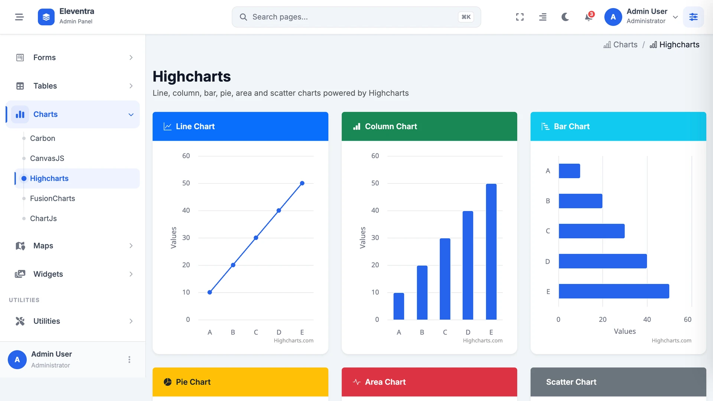Click the Pie Chart header icon
Image resolution: width=713 pixels, height=401 pixels.
coord(167,382)
